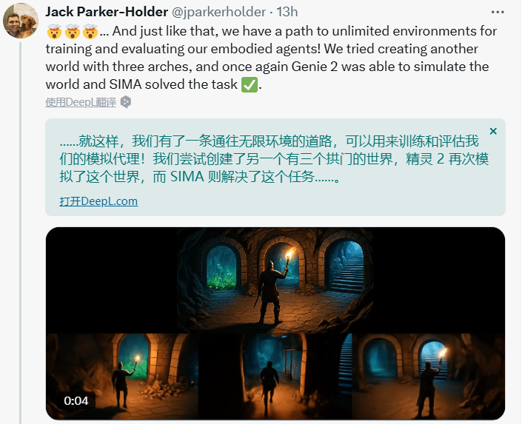Click the 使用DeepL翻译 translate link

[81, 102]
